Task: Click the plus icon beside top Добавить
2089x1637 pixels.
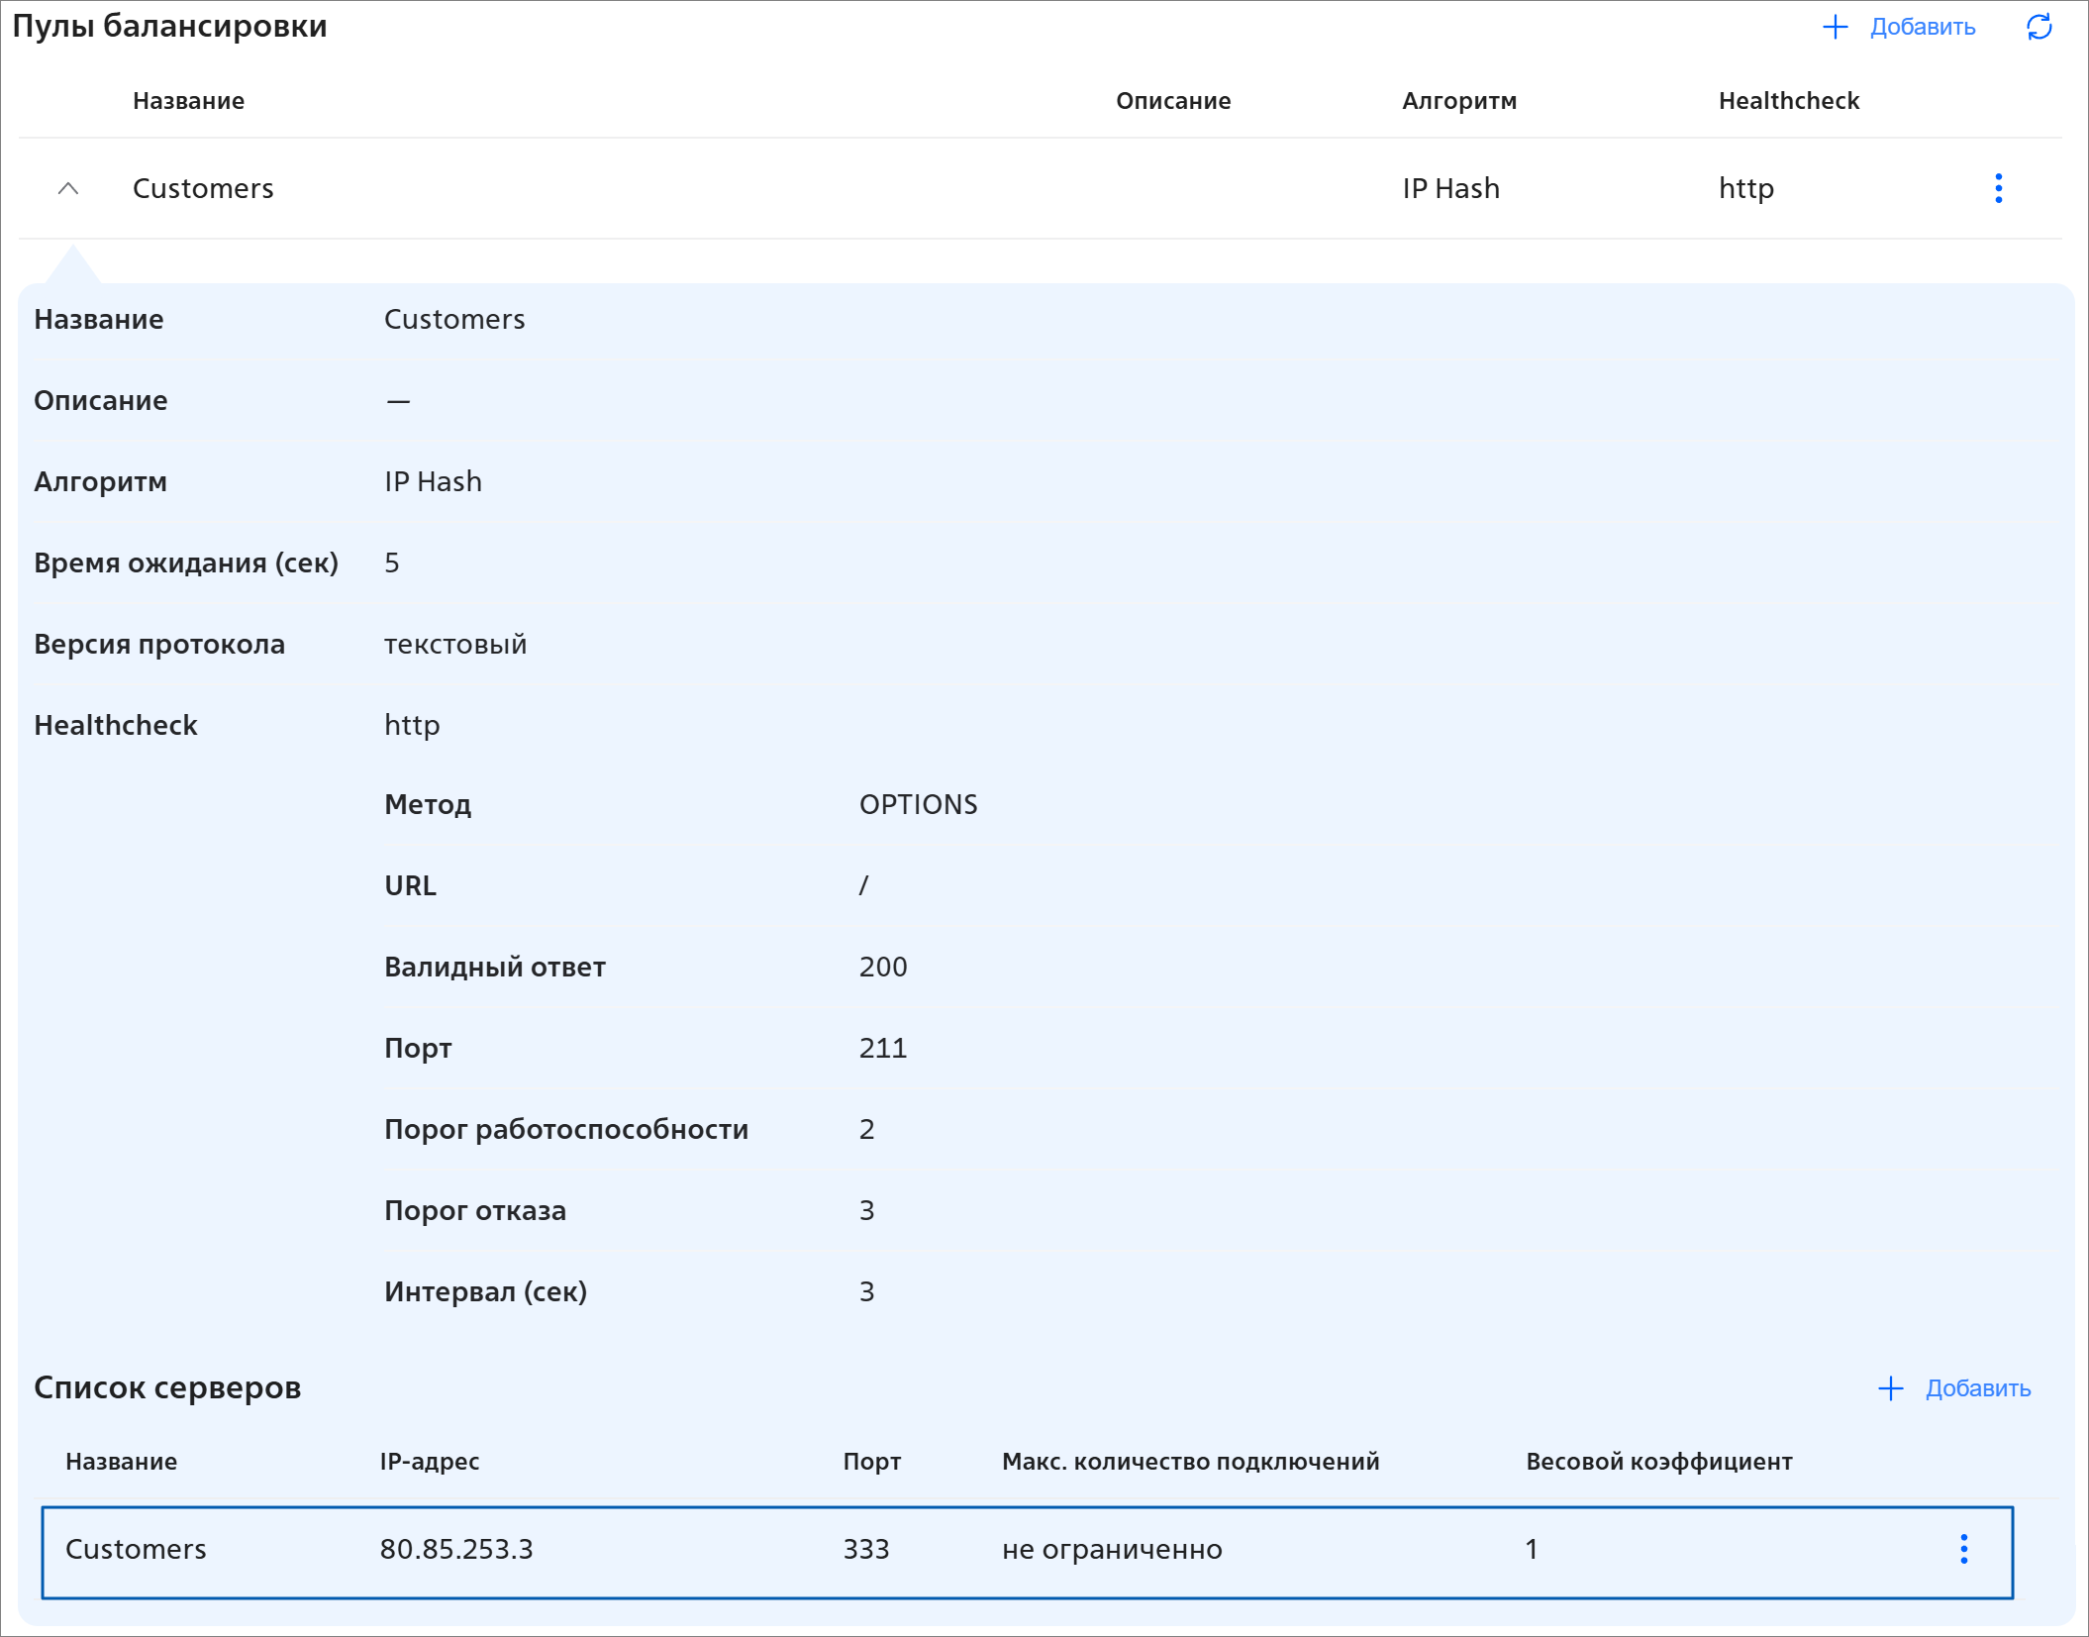Action: tap(1835, 27)
